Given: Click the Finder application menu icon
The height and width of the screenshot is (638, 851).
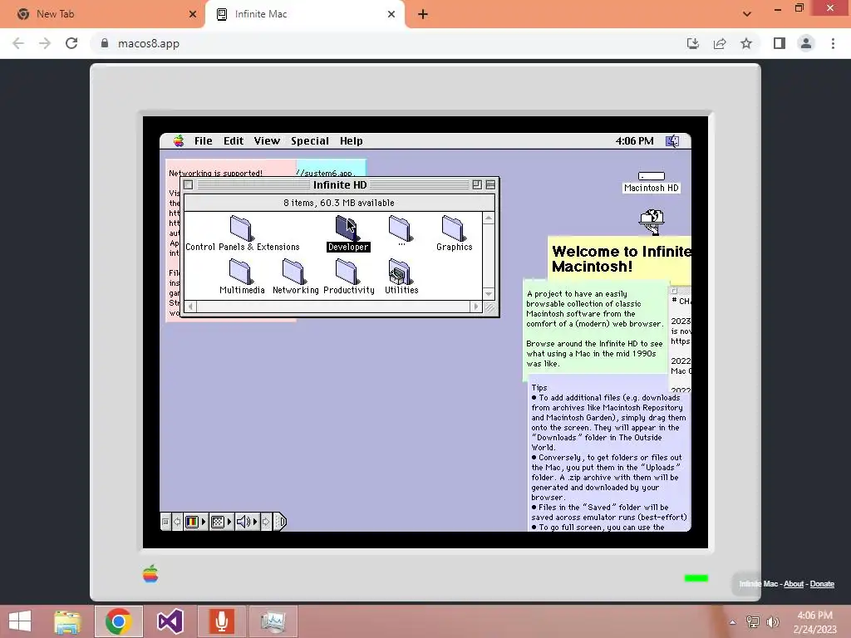Looking at the screenshot, I should (672, 141).
